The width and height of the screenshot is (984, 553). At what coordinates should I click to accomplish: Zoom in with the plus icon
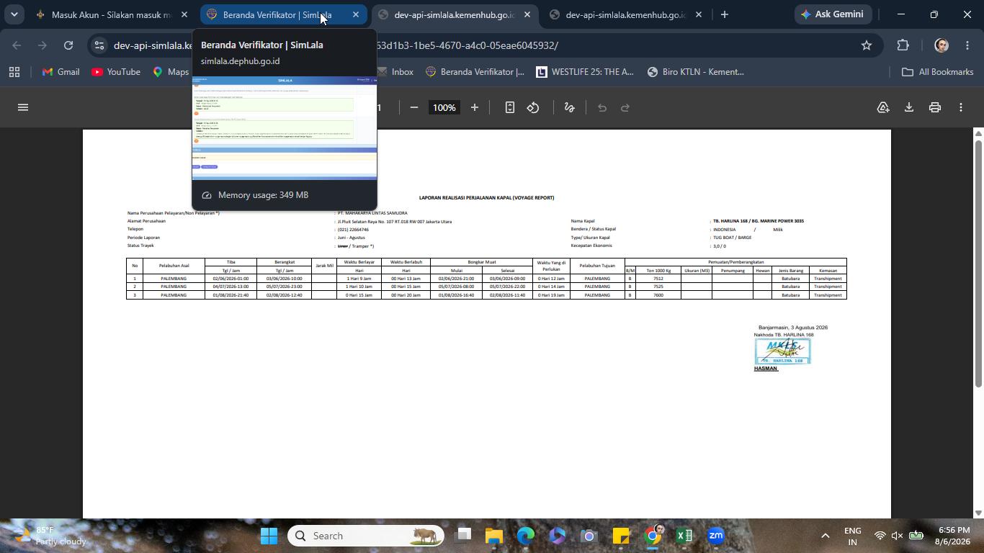(475, 107)
